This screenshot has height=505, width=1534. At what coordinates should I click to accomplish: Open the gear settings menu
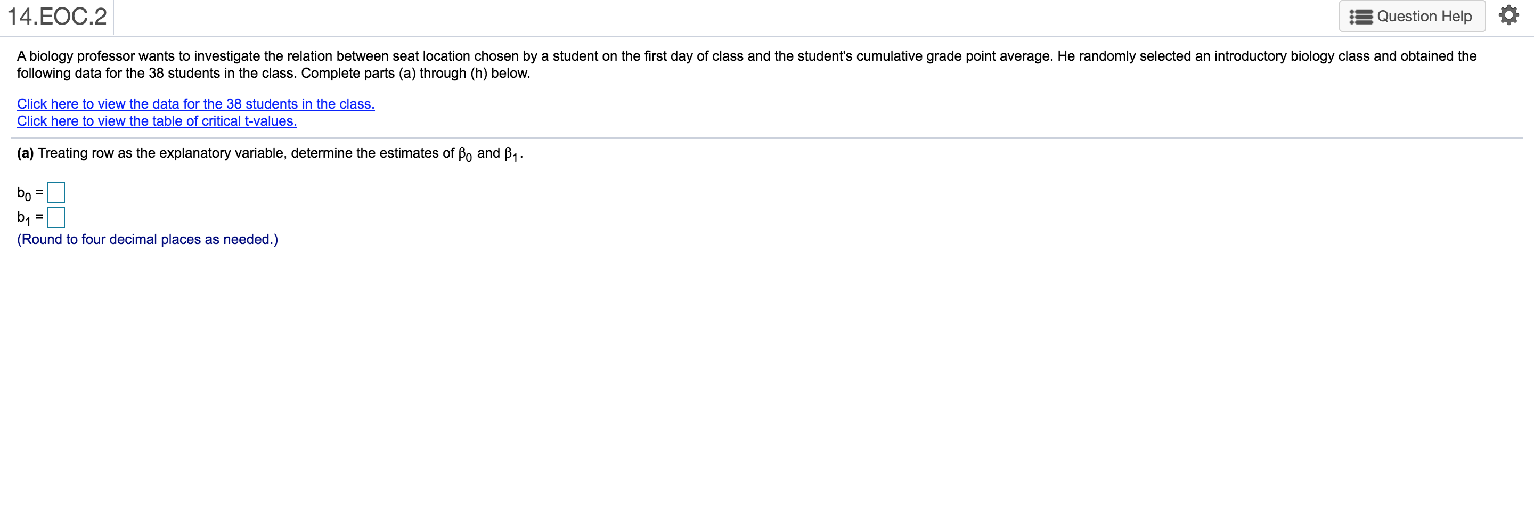click(x=1508, y=15)
